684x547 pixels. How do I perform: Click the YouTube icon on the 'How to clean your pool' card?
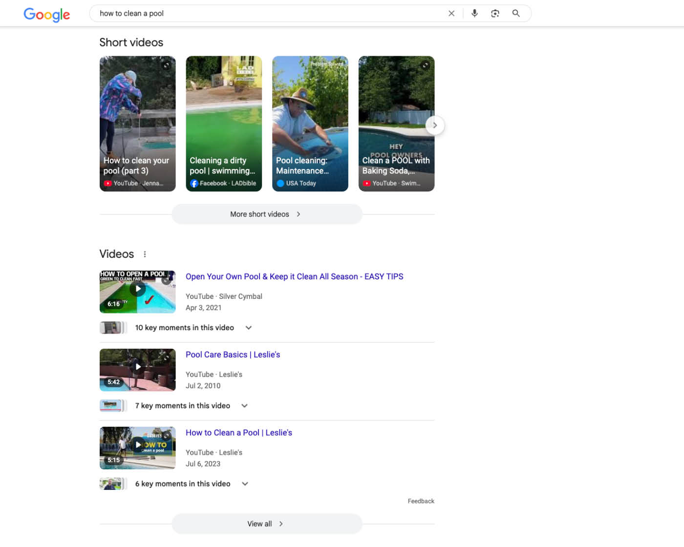[108, 183]
